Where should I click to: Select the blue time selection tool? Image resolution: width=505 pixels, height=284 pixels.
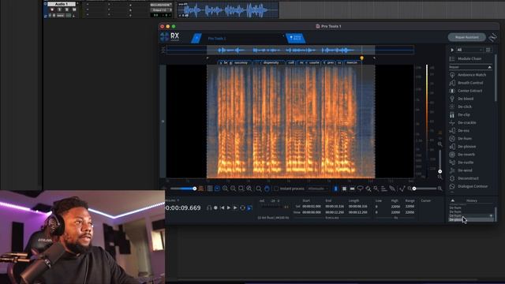[335, 189]
